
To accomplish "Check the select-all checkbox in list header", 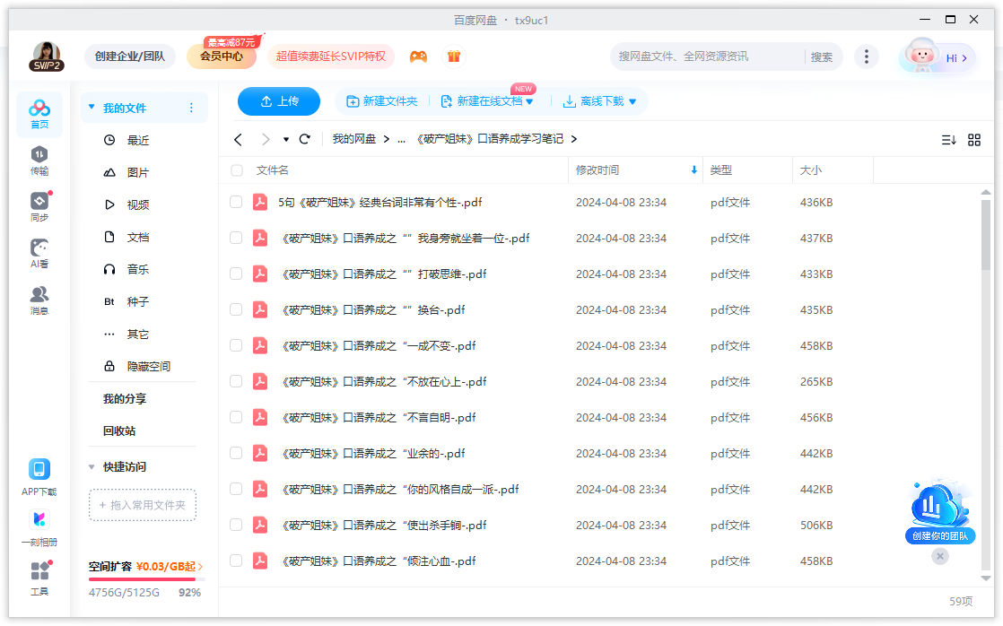I will click(x=236, y=170).
